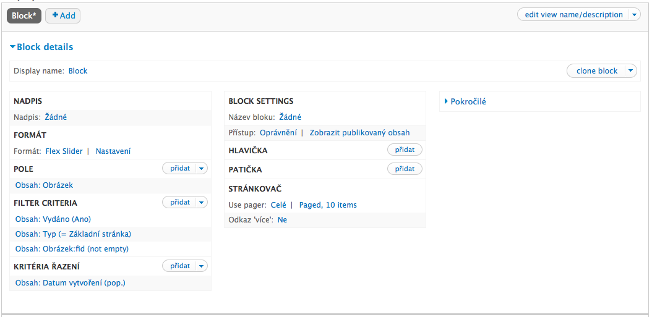Select the Block* display tab
The width and height of the screenshot is (652, 317).
pos(24,15)
